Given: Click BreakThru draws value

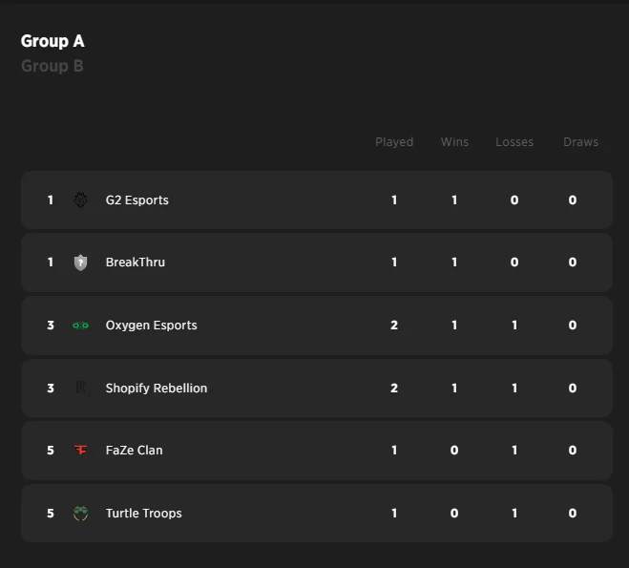Looking at the screenshot, I should point(573,263).
